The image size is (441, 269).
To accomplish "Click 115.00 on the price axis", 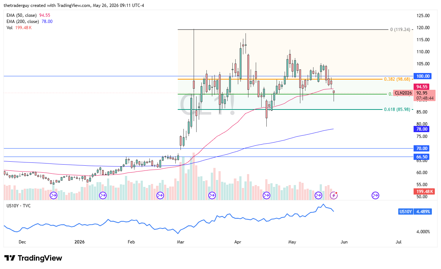I will coord(422,40).
